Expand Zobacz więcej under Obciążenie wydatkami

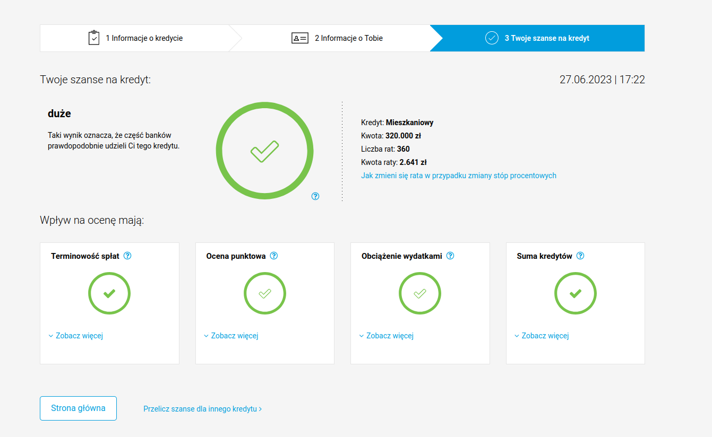(x=389, y=336)
